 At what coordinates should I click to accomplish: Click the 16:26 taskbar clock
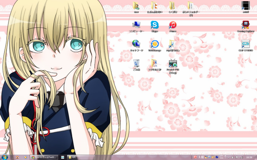coord(249,157)
